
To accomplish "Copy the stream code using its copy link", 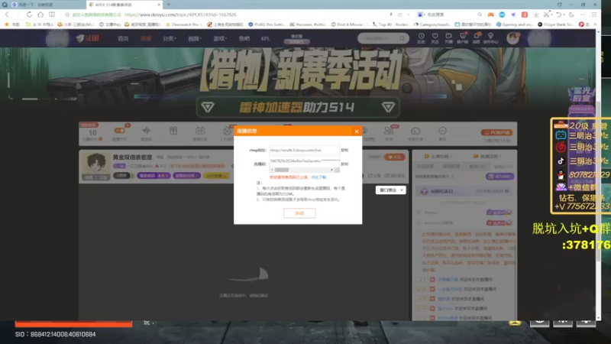I will click(x=344, y=164).
